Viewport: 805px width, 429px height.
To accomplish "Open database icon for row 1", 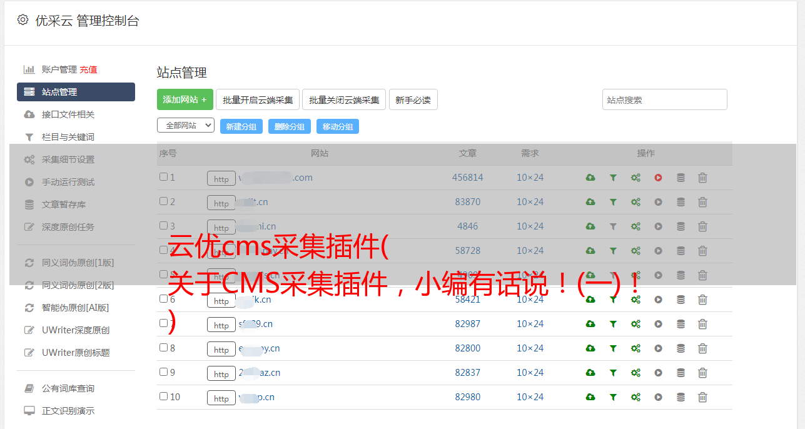I will tap(681, 178).
